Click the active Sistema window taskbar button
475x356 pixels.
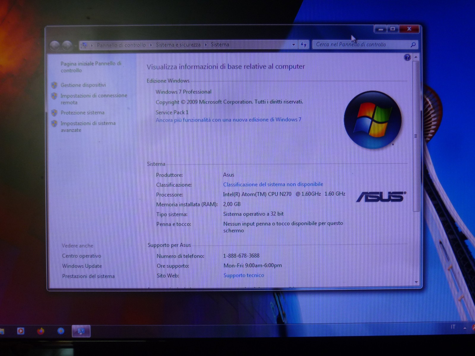click(81, 331)
